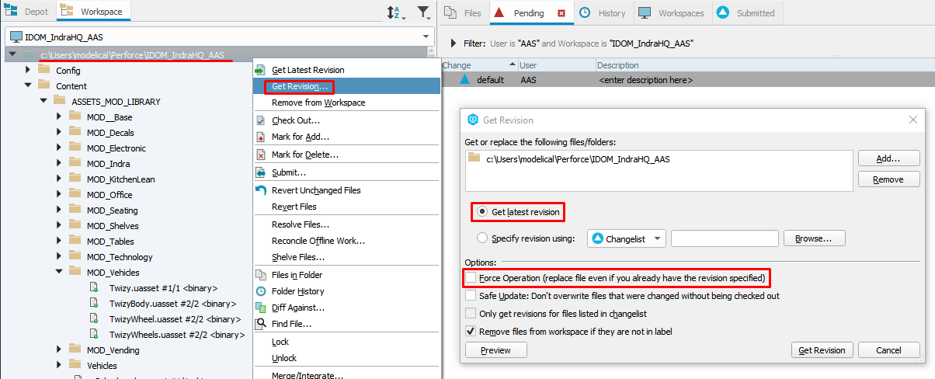Image resolution: width=935 pixels, height=379 pixels.
Task: Collapse the Content folder
Action: tap(28, 85)
